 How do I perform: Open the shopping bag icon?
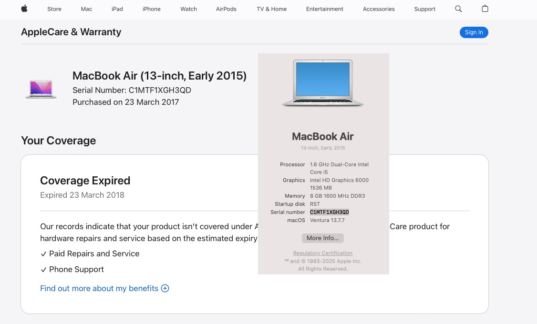click(485, 9)
